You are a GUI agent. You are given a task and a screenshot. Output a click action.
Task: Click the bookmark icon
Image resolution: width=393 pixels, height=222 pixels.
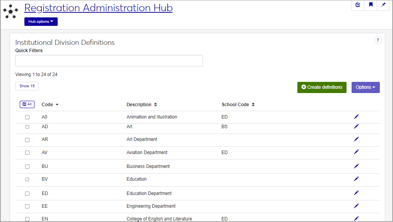click(x=371, y=5)
